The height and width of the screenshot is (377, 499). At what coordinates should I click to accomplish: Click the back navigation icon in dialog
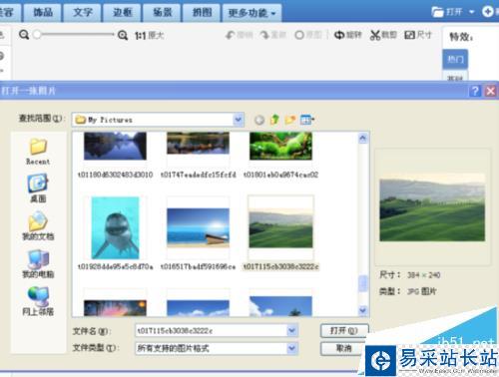[259, 120]
